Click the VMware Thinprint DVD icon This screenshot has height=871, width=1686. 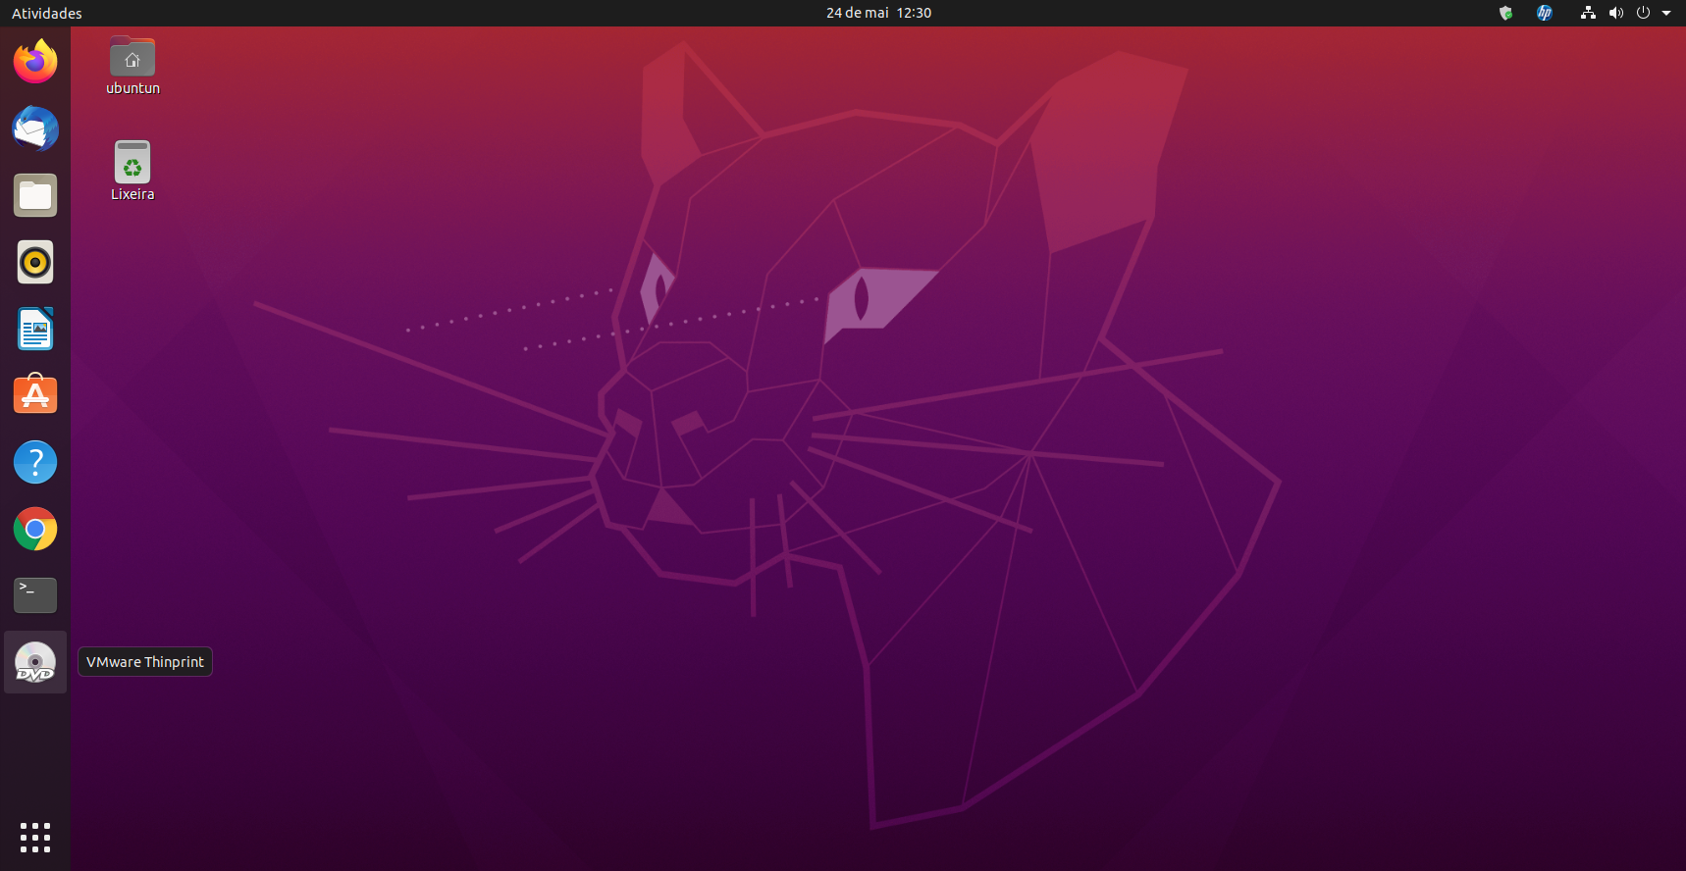click(35, 662)
